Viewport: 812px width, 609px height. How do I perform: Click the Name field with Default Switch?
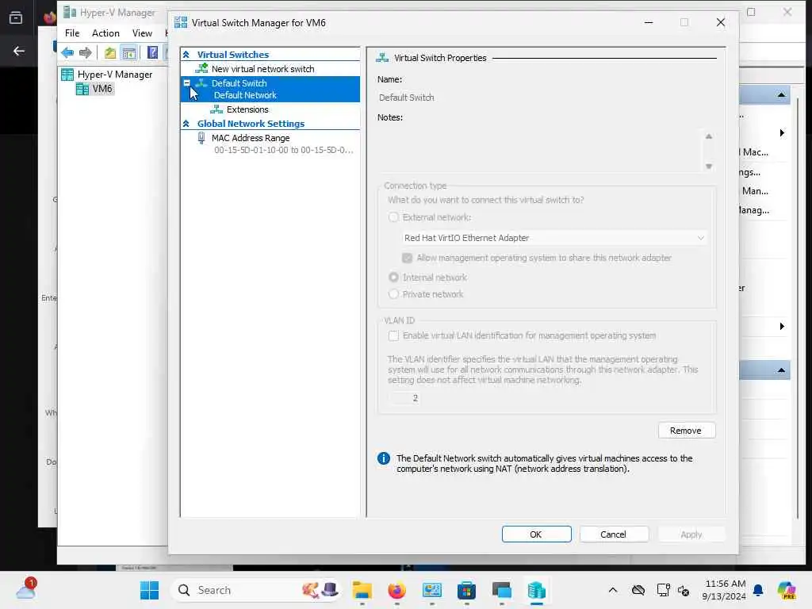(x=546, y=98)
